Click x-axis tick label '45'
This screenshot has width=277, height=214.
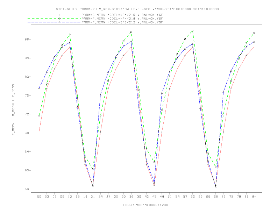[x=154, y=197]
